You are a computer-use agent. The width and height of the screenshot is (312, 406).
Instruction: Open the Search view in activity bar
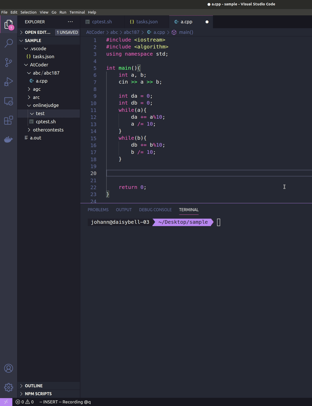(9, 43)
